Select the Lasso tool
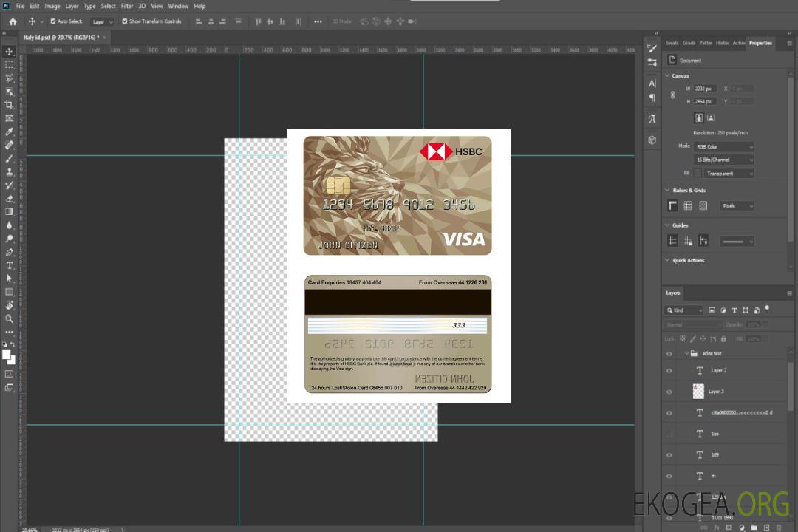Screen dimensions: 798x532 (x=9, y=78)
